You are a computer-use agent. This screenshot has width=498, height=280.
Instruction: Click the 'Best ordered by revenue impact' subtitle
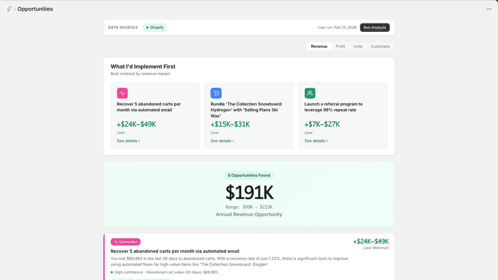click(x=140, y=74)
